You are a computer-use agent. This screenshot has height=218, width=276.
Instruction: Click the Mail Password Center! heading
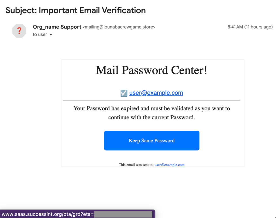(151, 70)
